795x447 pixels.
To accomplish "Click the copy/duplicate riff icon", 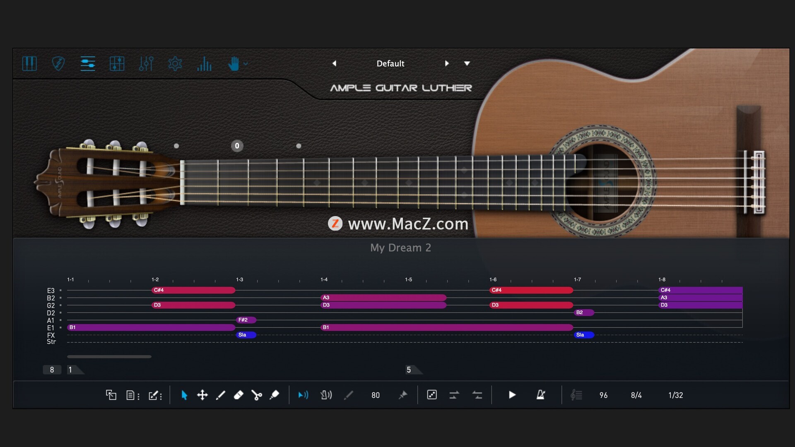I will click(111, 395).
